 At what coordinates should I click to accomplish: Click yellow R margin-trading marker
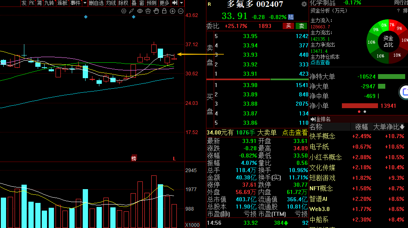(209, 4)
